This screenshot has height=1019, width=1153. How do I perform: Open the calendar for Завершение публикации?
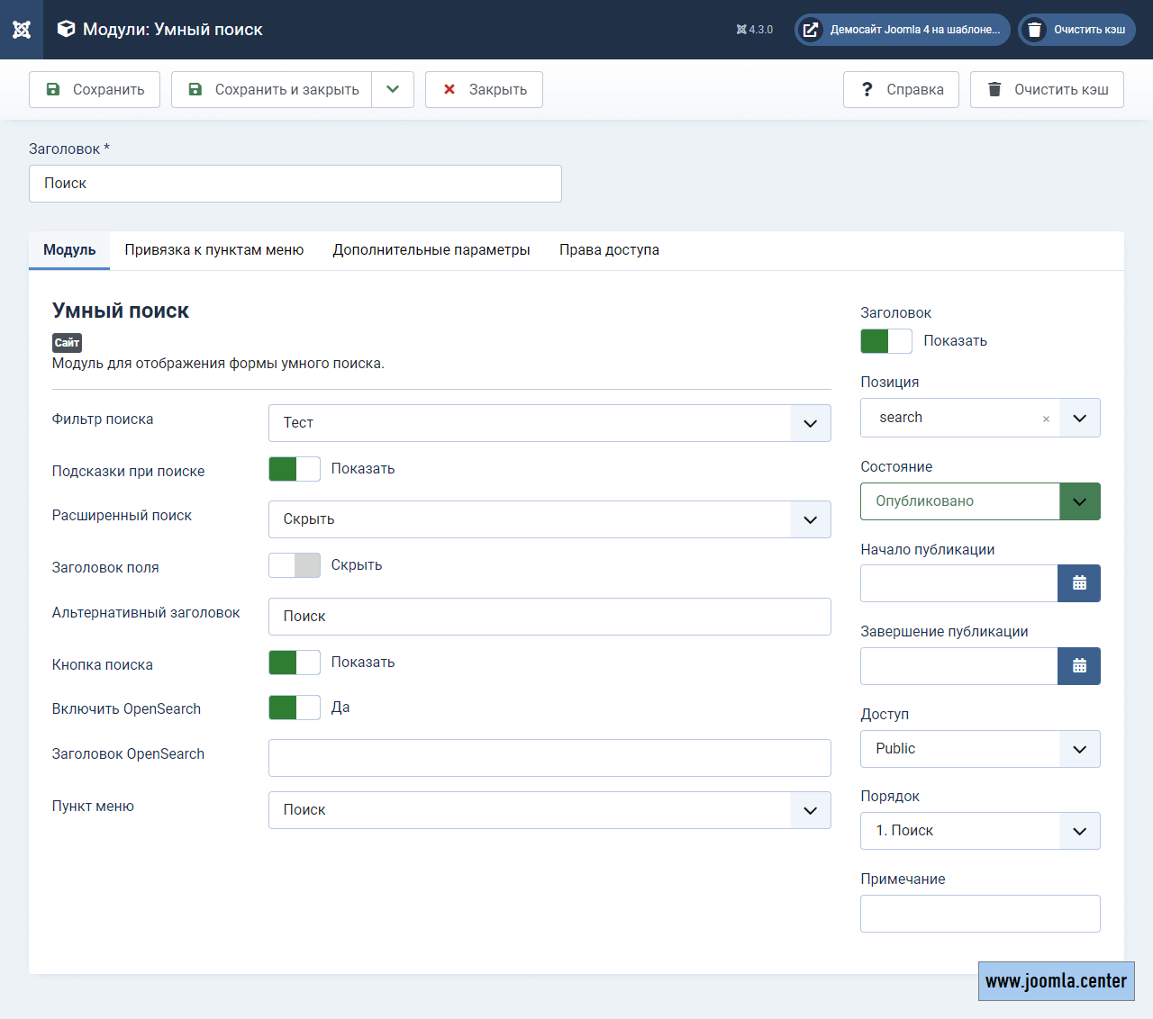[x=1079, y=666]
